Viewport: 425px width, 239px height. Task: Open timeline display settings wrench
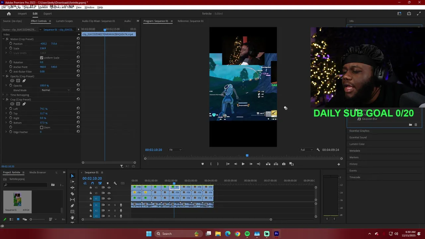(115, 183)
